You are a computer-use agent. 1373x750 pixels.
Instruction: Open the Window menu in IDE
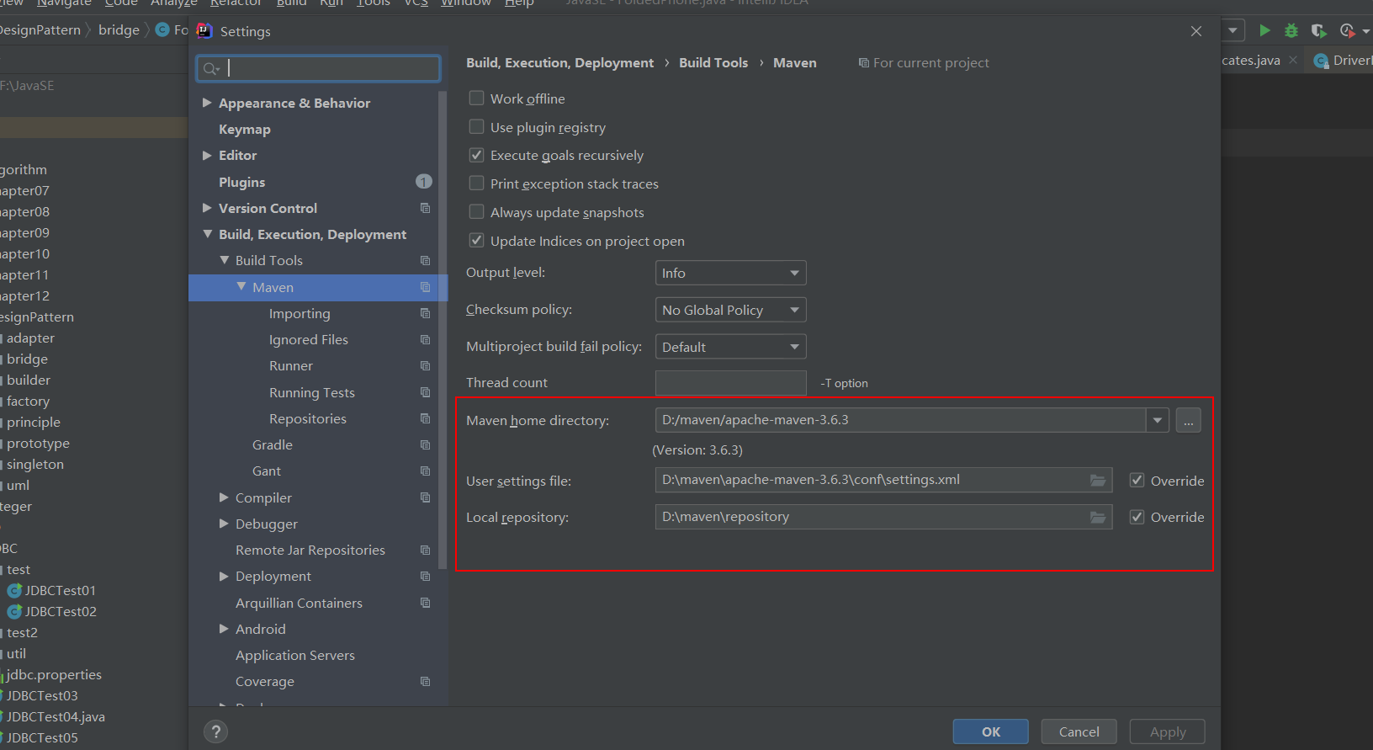(466, 3)
